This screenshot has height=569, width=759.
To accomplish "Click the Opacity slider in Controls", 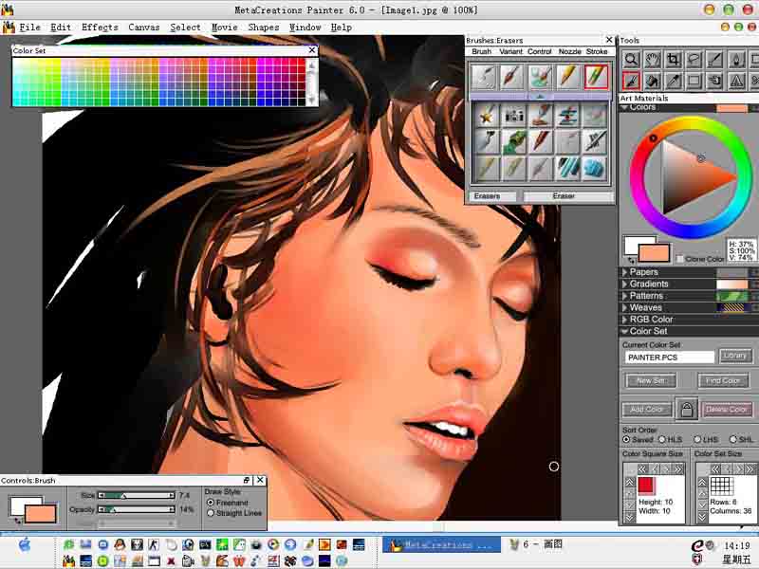I will point(137,509).
